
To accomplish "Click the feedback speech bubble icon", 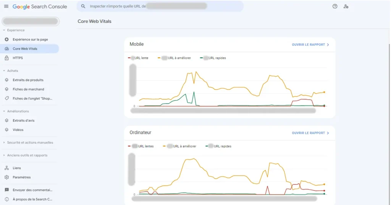I will (7, 190).
